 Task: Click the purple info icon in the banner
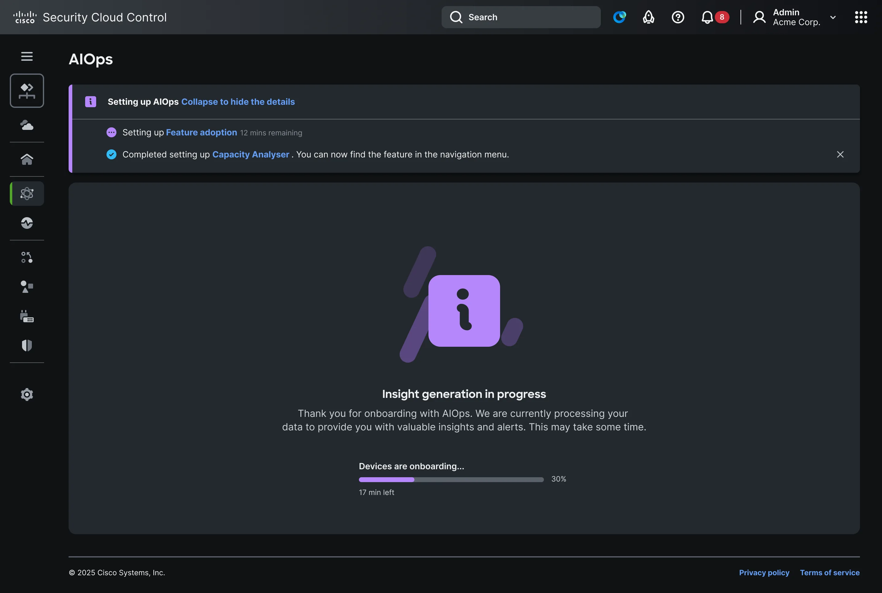coord(91,102)
